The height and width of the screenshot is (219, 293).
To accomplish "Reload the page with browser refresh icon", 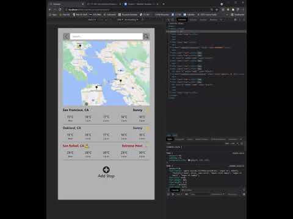I will tap(60, 10).
